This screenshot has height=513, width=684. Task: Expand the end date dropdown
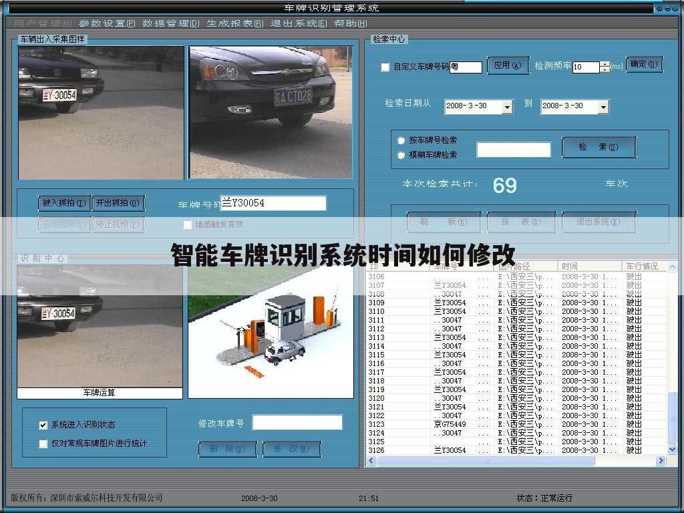coord(603,106)
